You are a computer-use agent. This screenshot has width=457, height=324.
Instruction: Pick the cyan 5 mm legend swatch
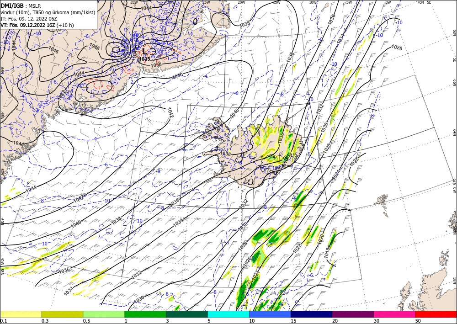click(228, 314)
